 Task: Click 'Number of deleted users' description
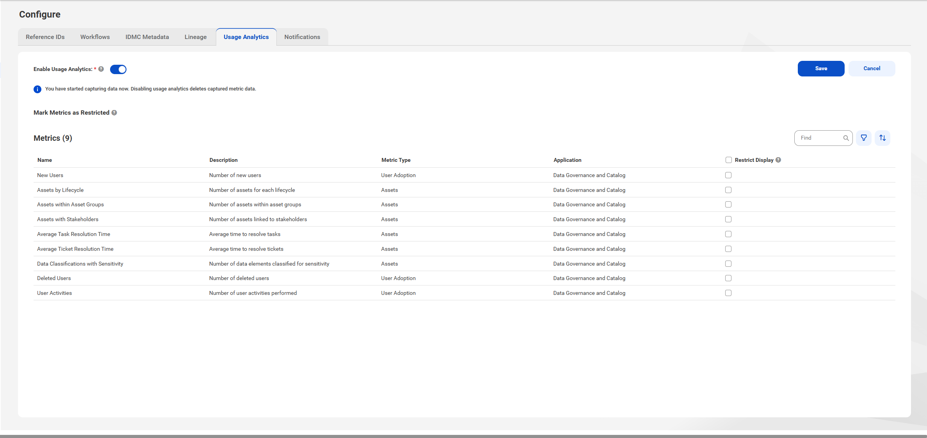pyautogui.click(x=239, y=278)
